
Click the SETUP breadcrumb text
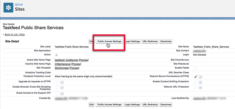click(19, 5)
